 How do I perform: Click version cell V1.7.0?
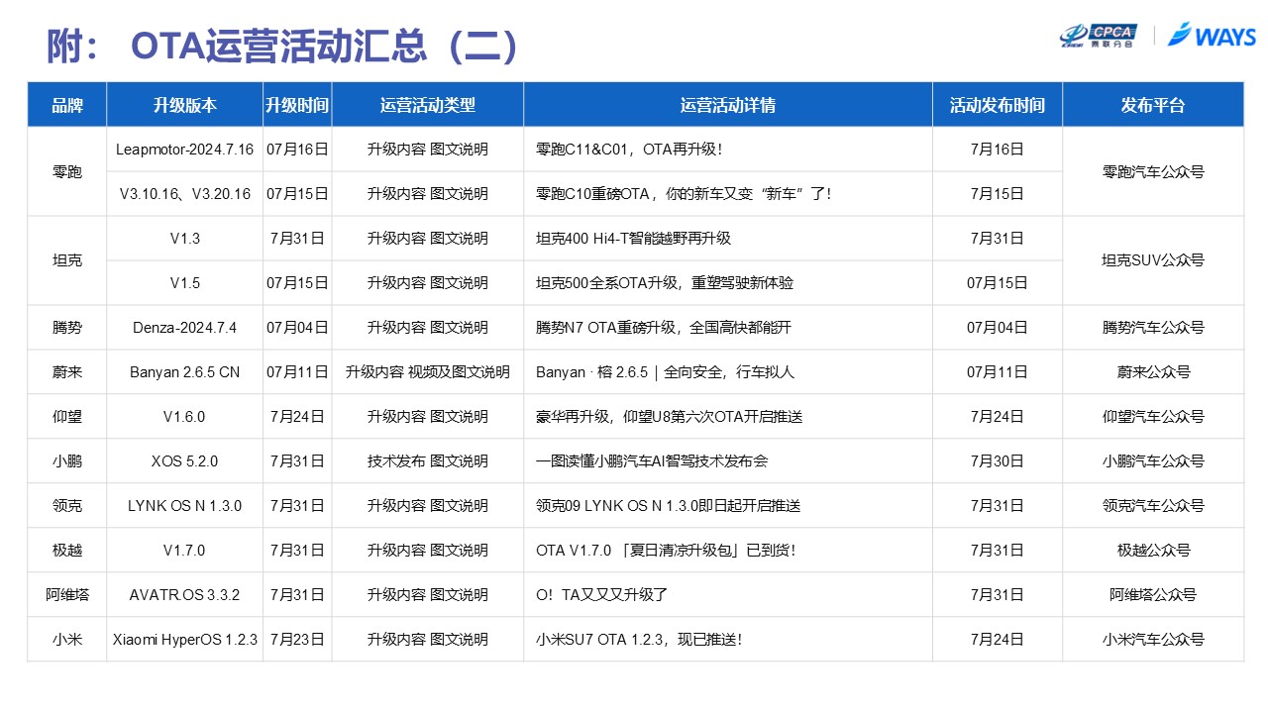[x=184, y=551]
